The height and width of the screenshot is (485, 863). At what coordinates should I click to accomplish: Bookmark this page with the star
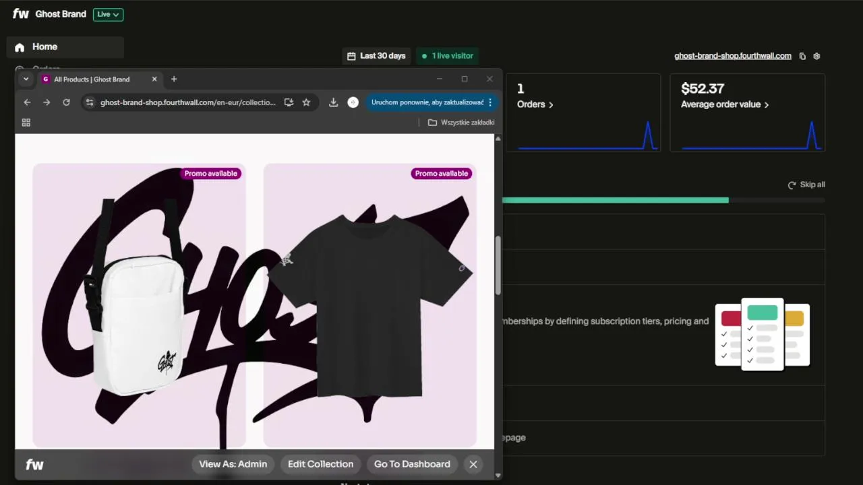point(306,102)
